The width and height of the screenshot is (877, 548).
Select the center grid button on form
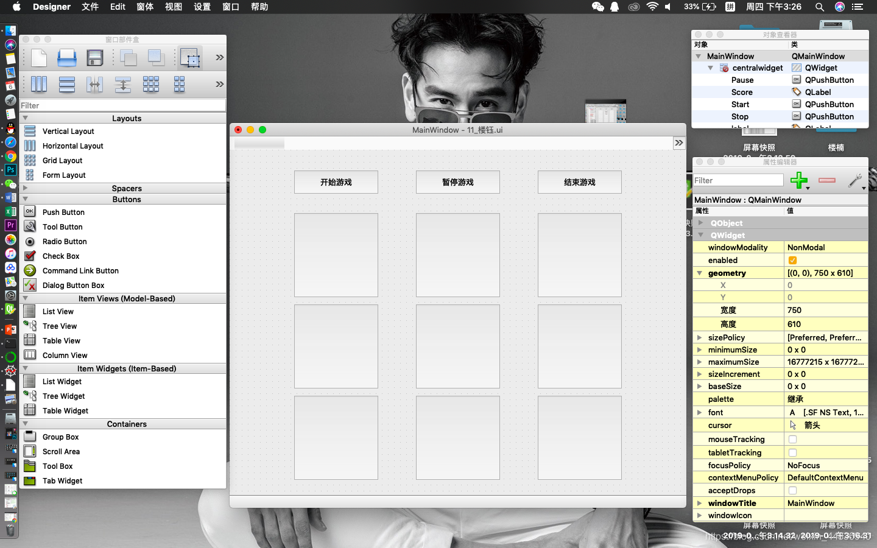[458, 346]
